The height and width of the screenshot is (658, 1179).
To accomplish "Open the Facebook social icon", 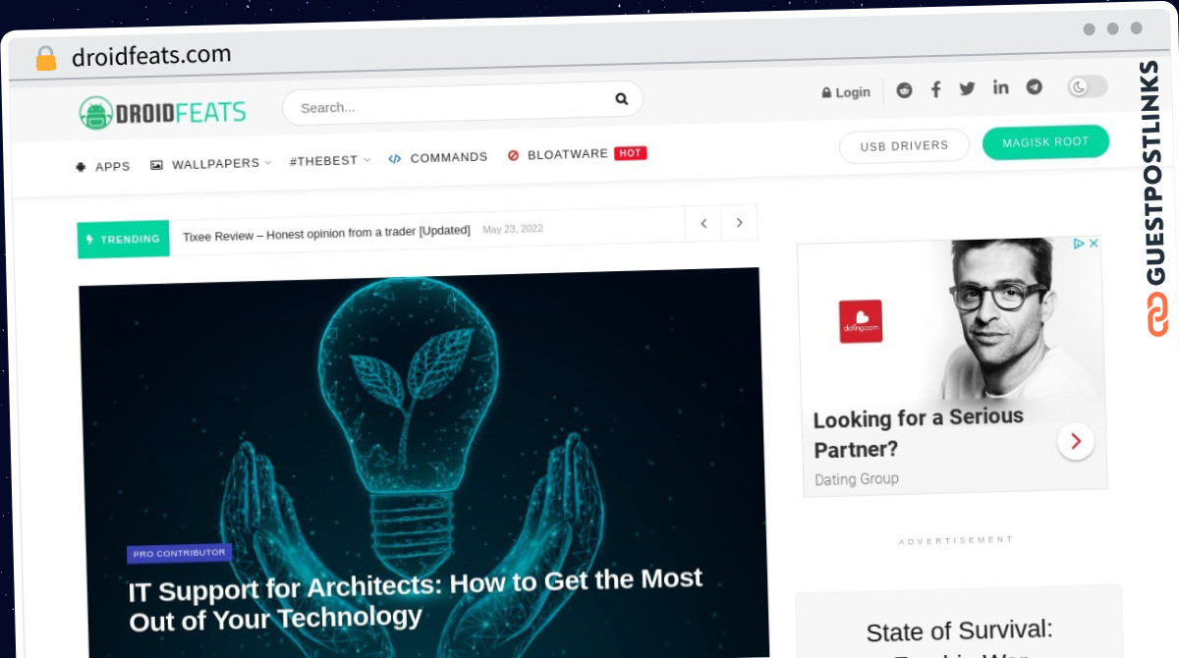I will click(x=935, y=89).
